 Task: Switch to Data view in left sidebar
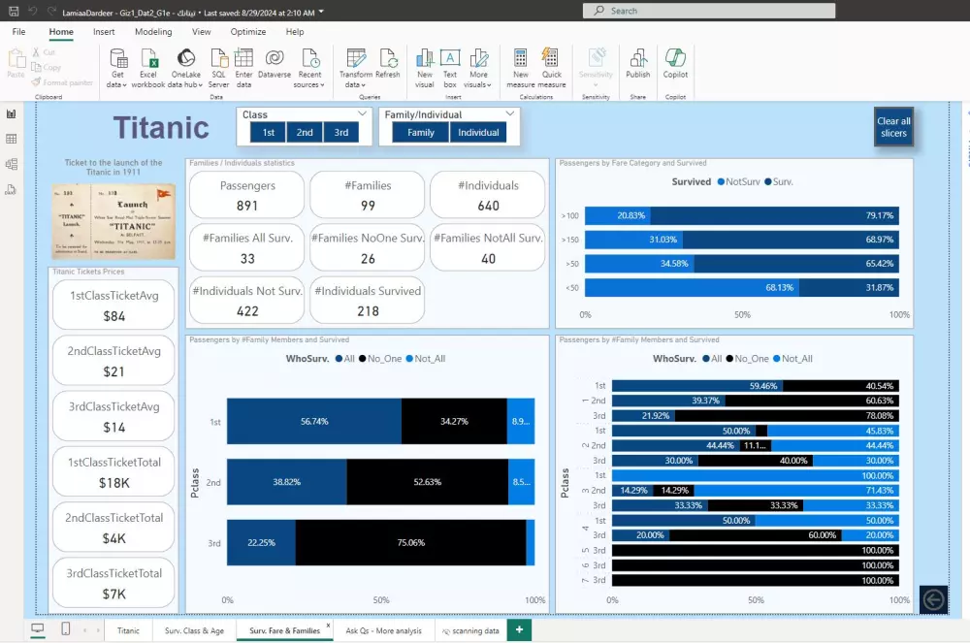(x=13, y=139)
